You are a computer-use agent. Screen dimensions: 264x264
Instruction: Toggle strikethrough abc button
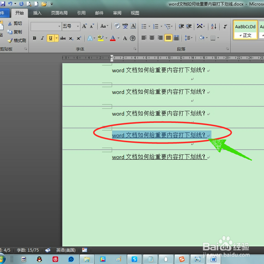tap(63, 38)
